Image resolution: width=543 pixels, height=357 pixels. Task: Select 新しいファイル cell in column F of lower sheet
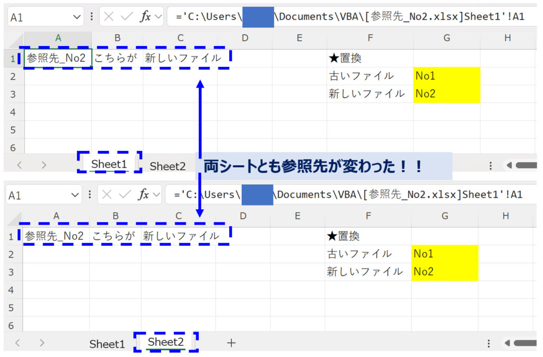click(368, 272)
